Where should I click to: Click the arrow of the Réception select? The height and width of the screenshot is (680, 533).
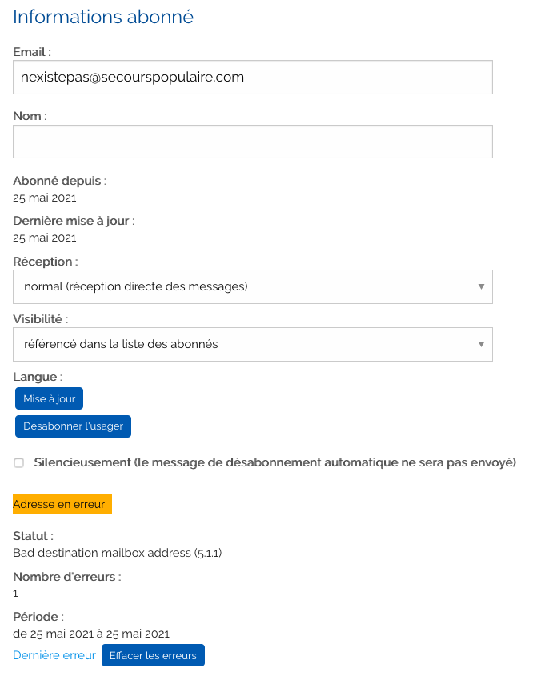pyautogui.click(x=481, y=286)
